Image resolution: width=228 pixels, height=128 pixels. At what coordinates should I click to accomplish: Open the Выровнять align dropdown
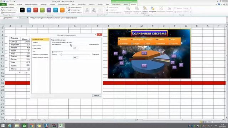152,10
